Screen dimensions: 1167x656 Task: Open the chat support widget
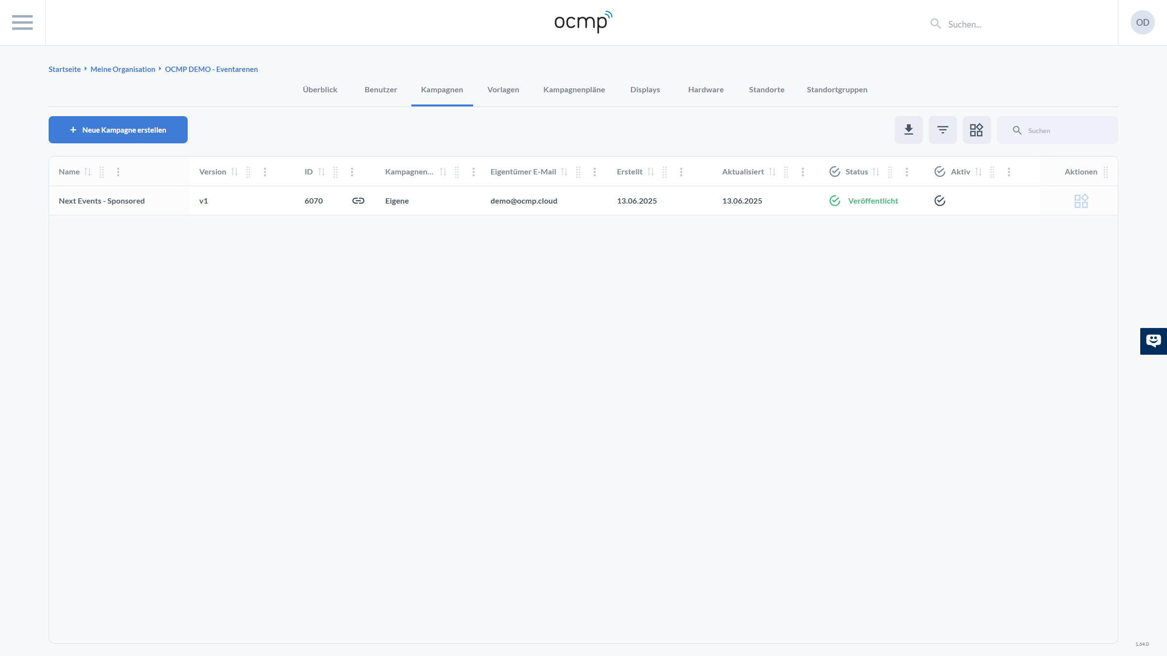point(1153,341)
